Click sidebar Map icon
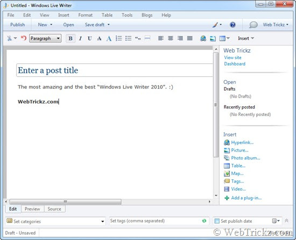 [227, 173]
